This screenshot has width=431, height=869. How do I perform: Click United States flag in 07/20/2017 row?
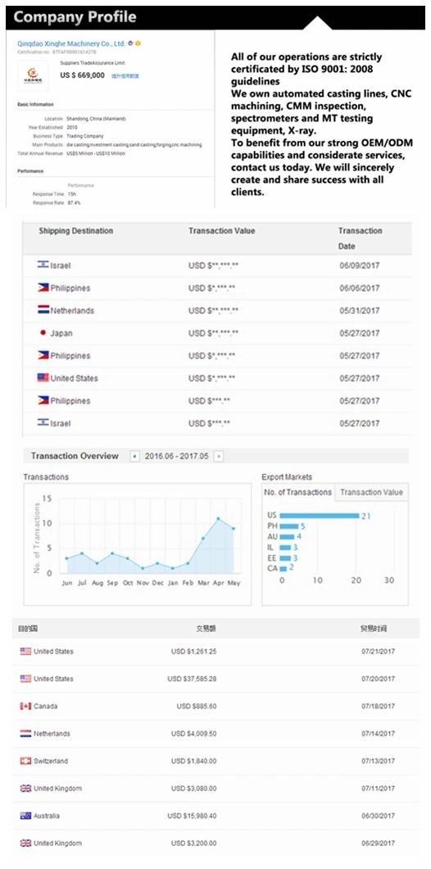[25, 678]
